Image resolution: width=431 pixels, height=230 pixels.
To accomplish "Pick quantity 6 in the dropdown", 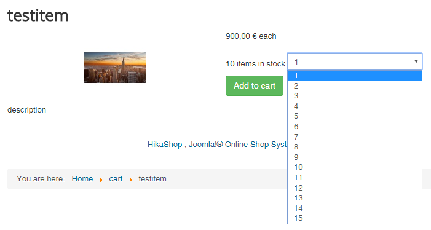I will point(355,127).
